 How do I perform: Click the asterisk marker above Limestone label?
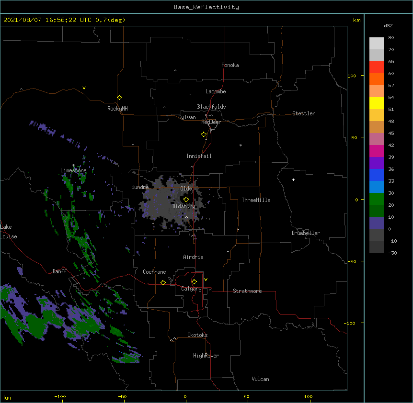click(73, 166)
